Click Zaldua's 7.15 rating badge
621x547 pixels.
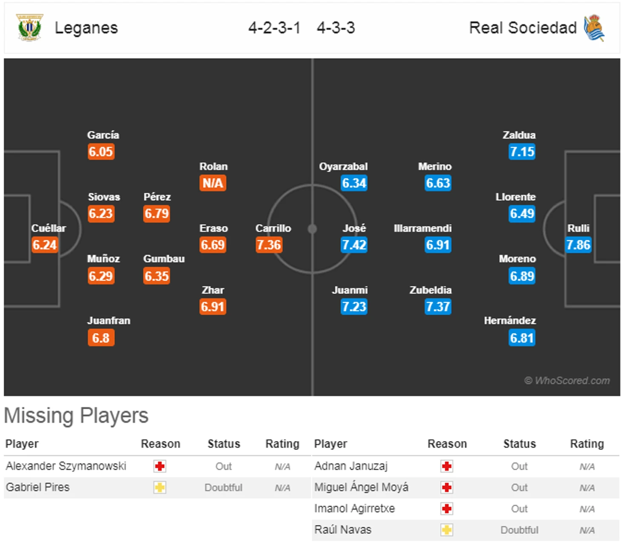[522, 152]
